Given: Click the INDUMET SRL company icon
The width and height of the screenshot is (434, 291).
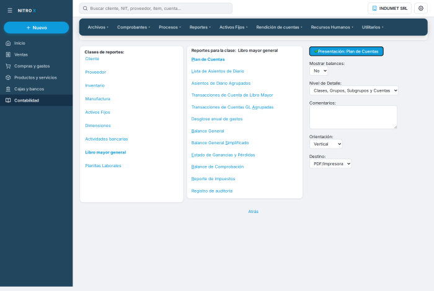Looking at the screenshot, I should click(374, 8).
